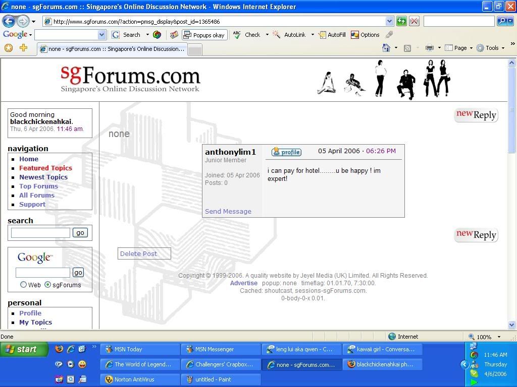
Task: Click the Delete Post link
Action: pyautogui.click(x=138, y=253)
